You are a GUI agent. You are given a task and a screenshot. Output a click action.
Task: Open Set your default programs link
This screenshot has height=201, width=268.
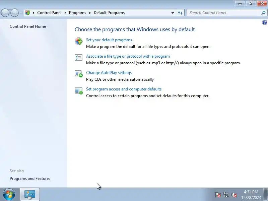tap(109, 40)
